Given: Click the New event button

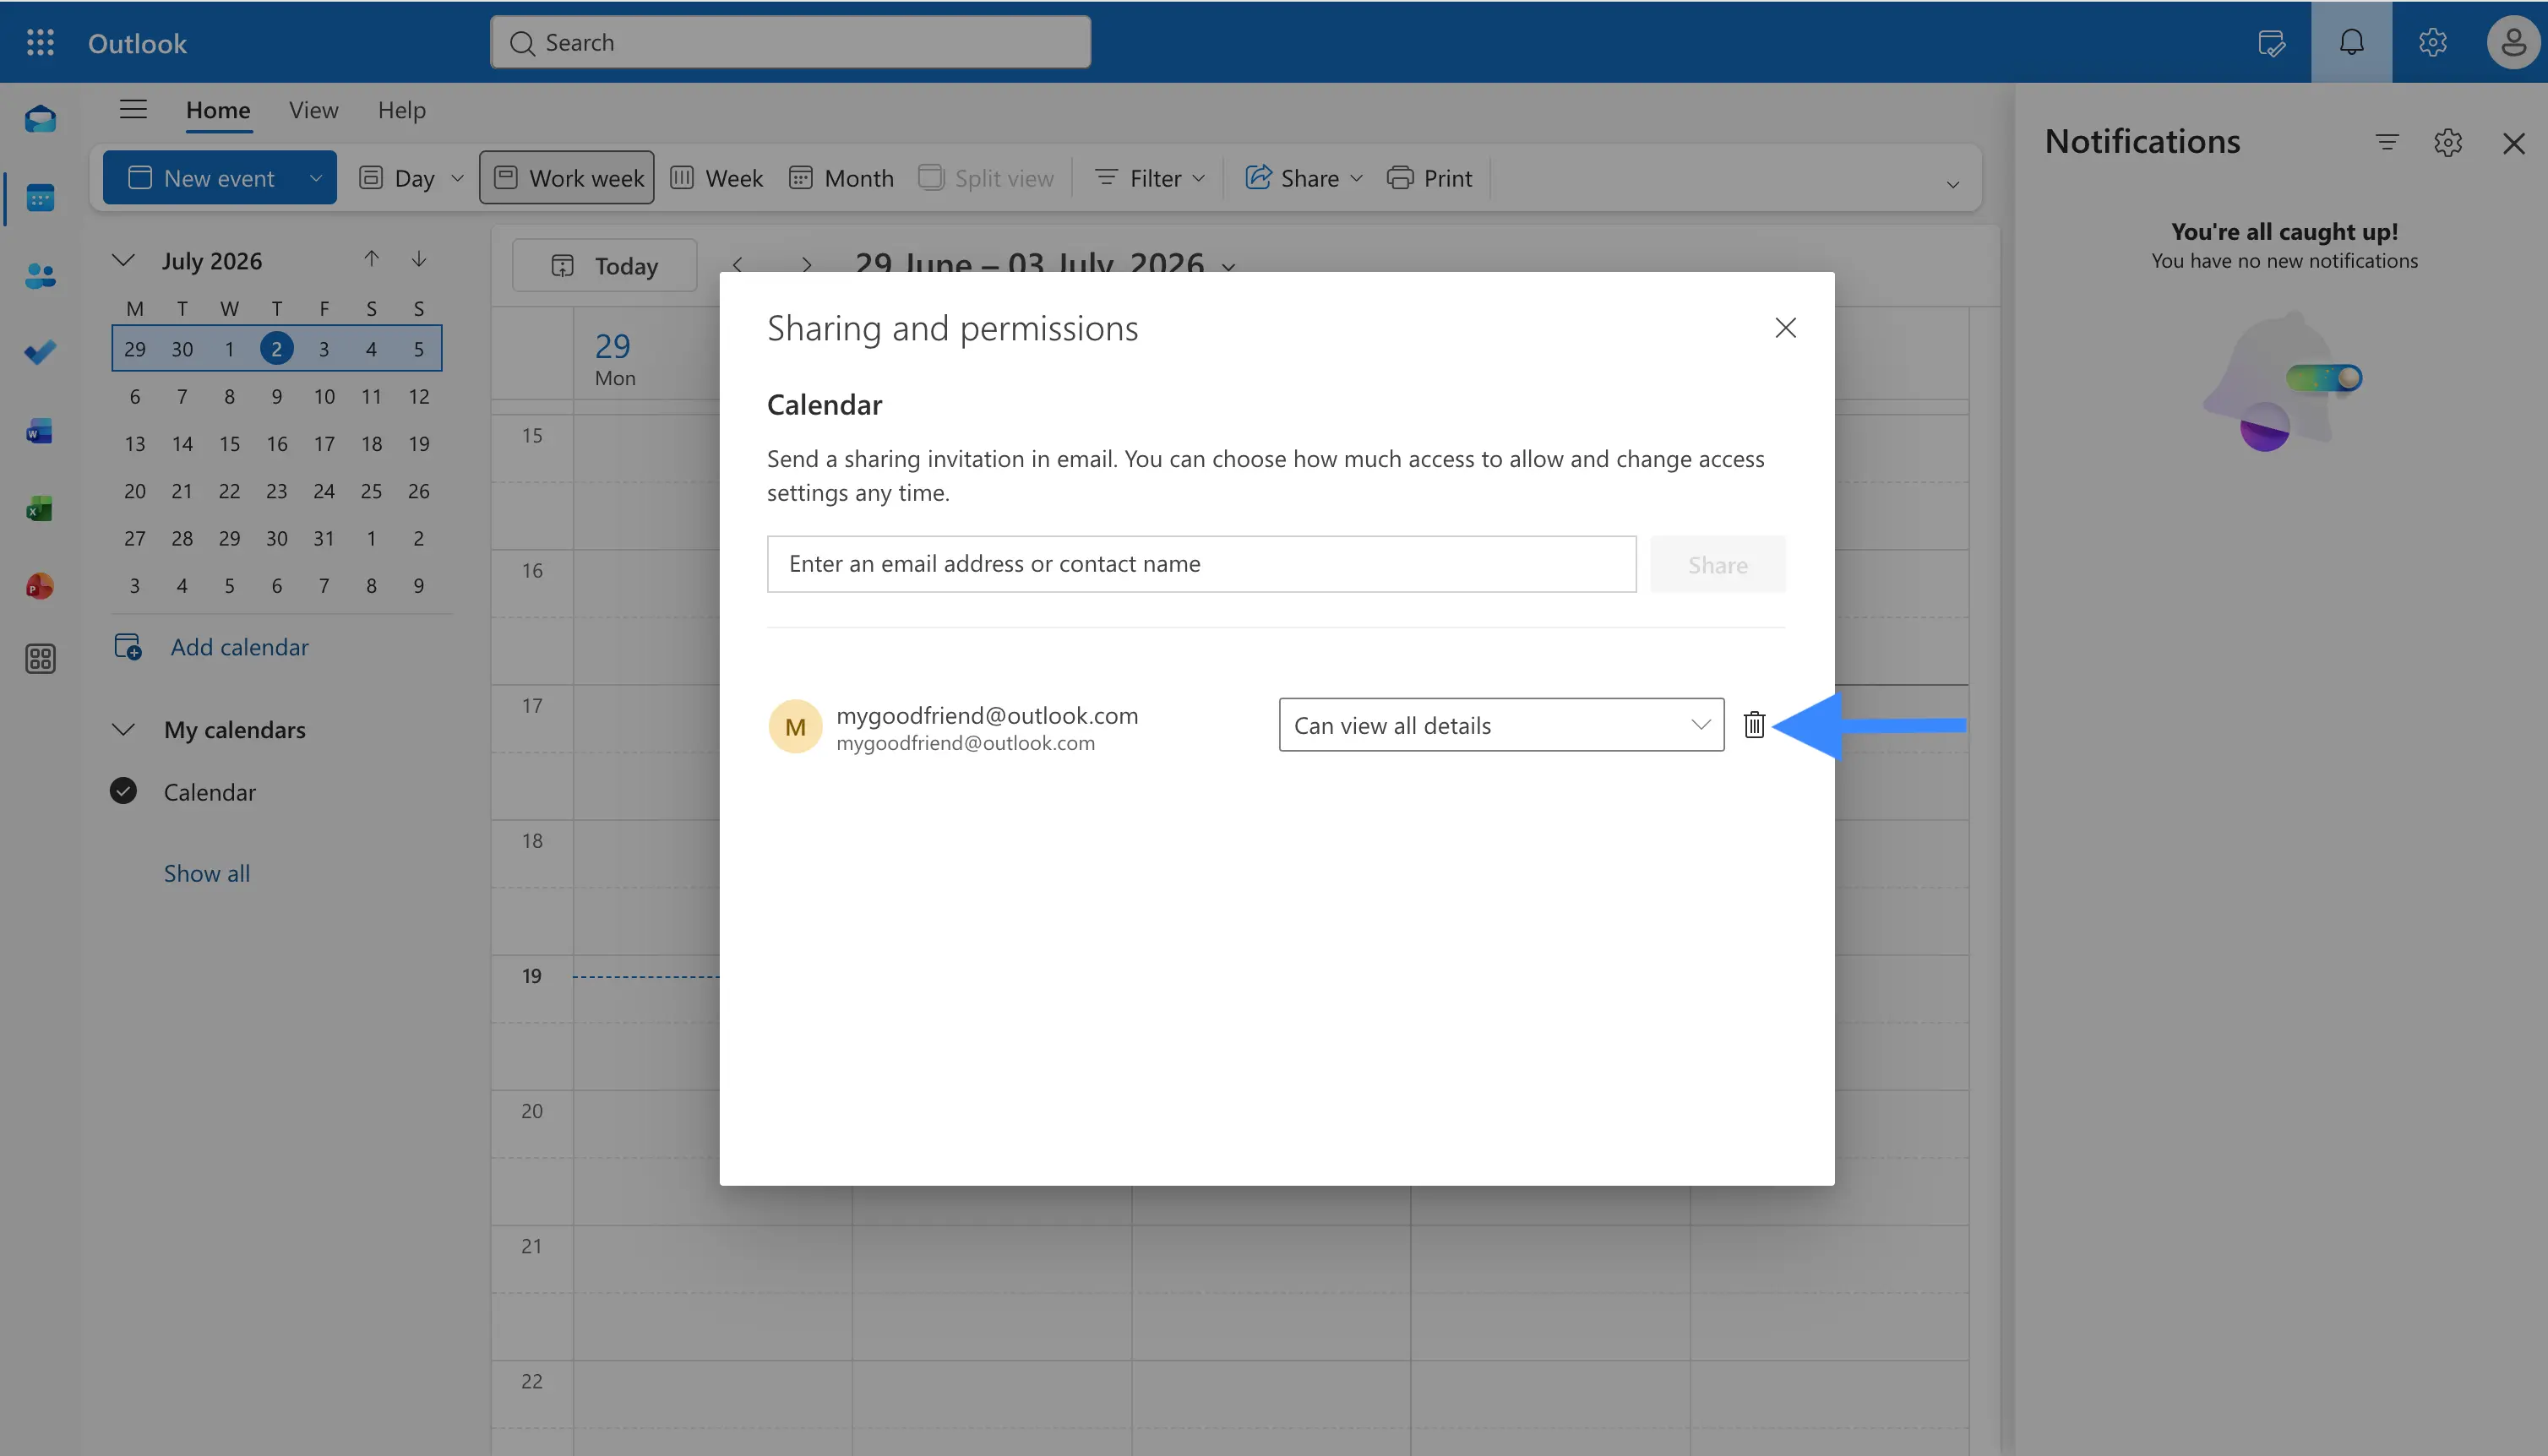Looking at the screenshot, I should point(201,178).
